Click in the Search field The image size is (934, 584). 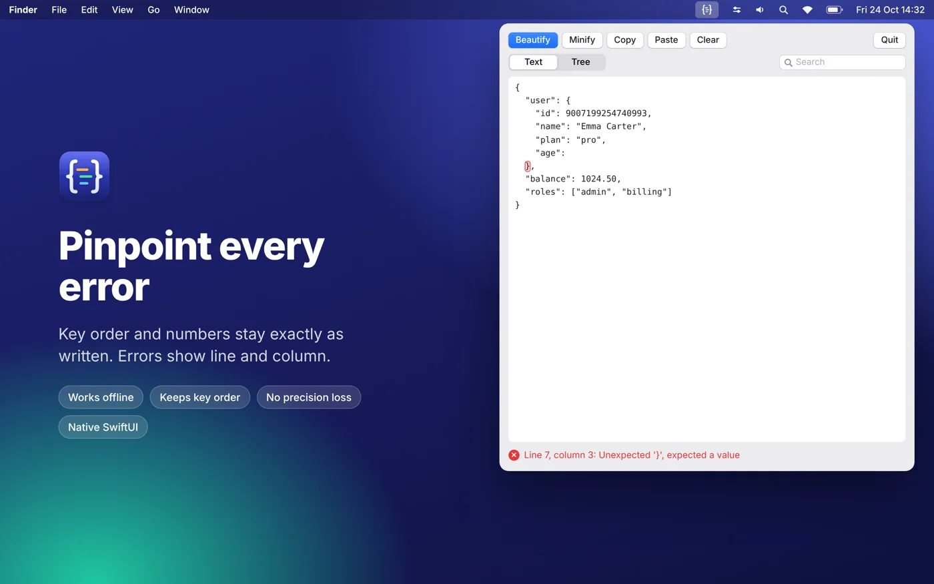tap(842, 62)
